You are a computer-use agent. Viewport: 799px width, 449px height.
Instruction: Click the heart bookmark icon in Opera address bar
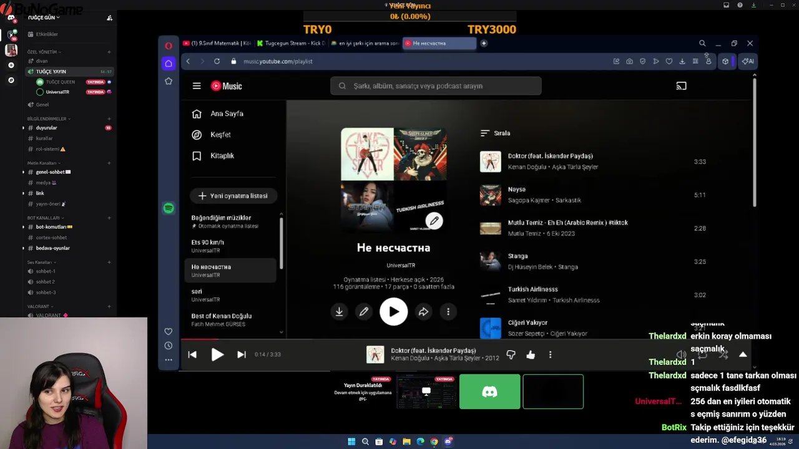669,61
